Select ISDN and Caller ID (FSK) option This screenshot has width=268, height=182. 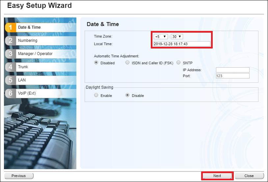click(x=127, y=63)
